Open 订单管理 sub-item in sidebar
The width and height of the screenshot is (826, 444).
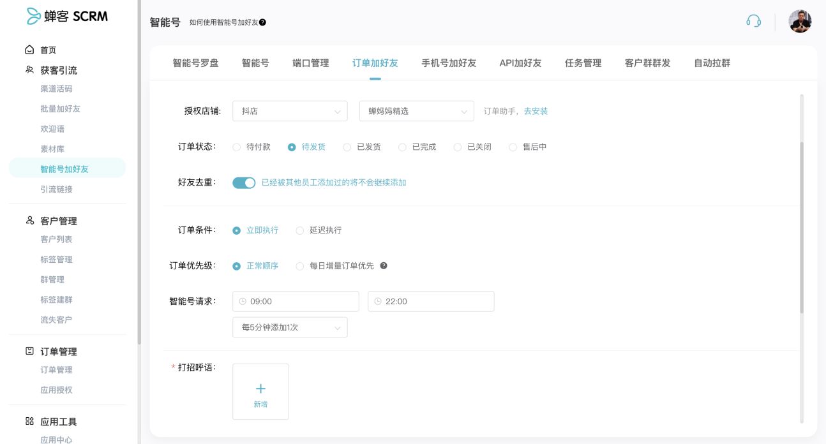pyautogui.click(x=56, y=370)
